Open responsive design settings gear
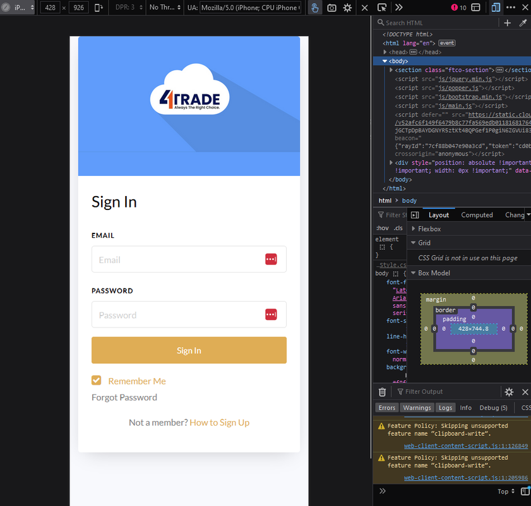This screenshot has width=531, height=506. [347, 8]
